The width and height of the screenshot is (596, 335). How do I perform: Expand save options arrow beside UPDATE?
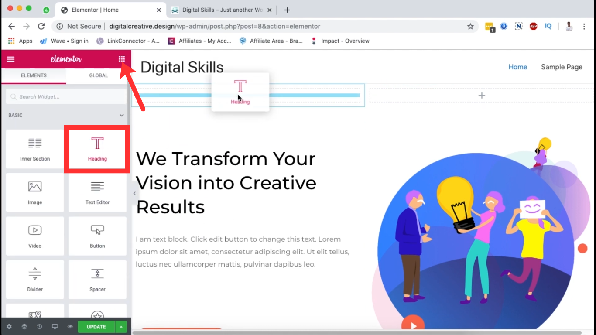(x=121, y=327)
